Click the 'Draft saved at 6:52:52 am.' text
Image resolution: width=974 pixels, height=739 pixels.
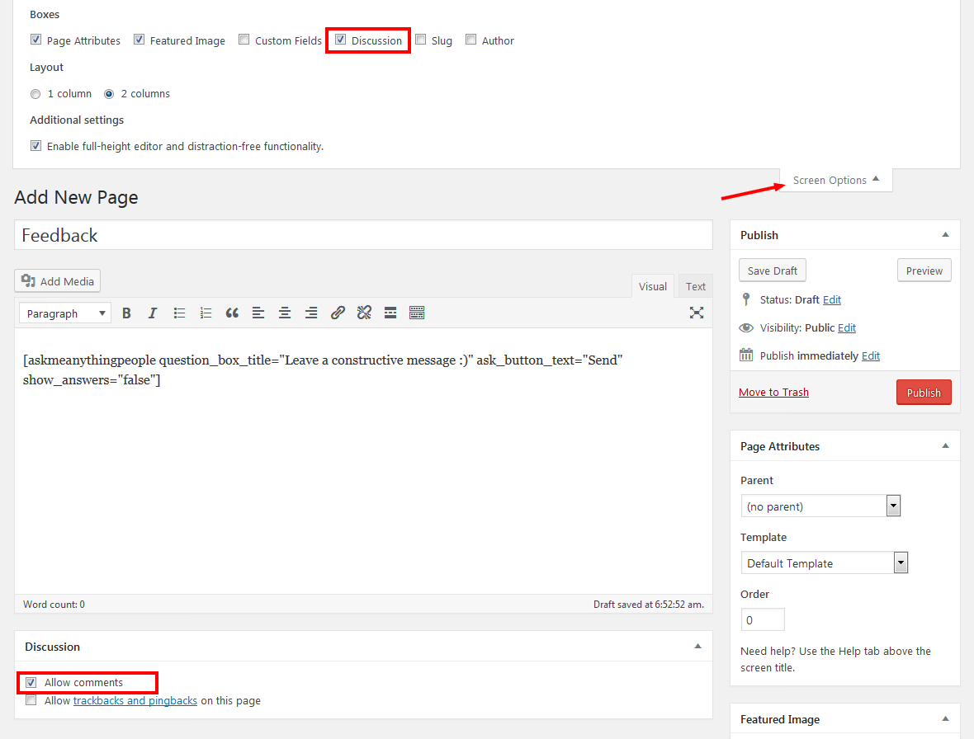click(x=649, y=605)
